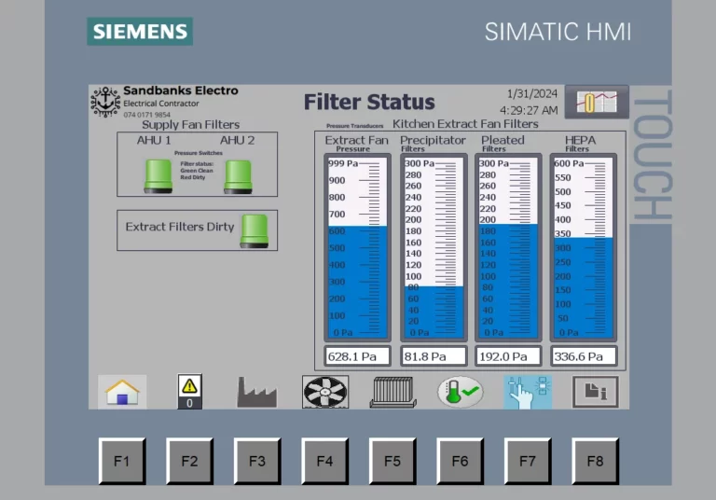Push the F3 function key
The width and height of the screenshot is (716, 500).
pos(257,461)
